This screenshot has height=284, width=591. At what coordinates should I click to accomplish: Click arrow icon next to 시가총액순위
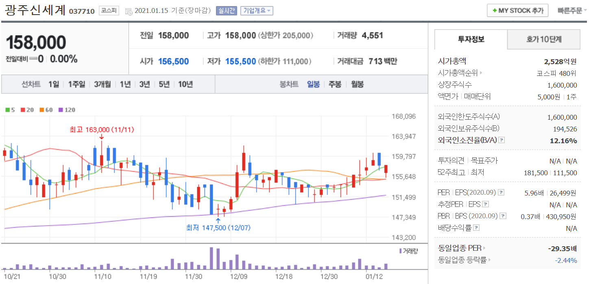(x=481, y=73)
